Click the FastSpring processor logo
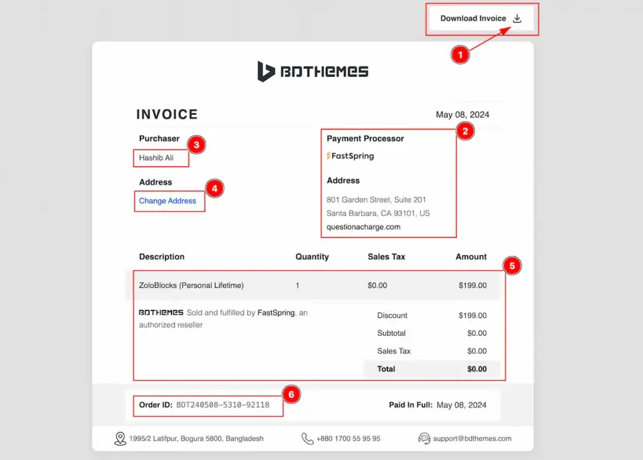Image resolution: width=643 pixels, height=460 pixels. pos(350,156)
